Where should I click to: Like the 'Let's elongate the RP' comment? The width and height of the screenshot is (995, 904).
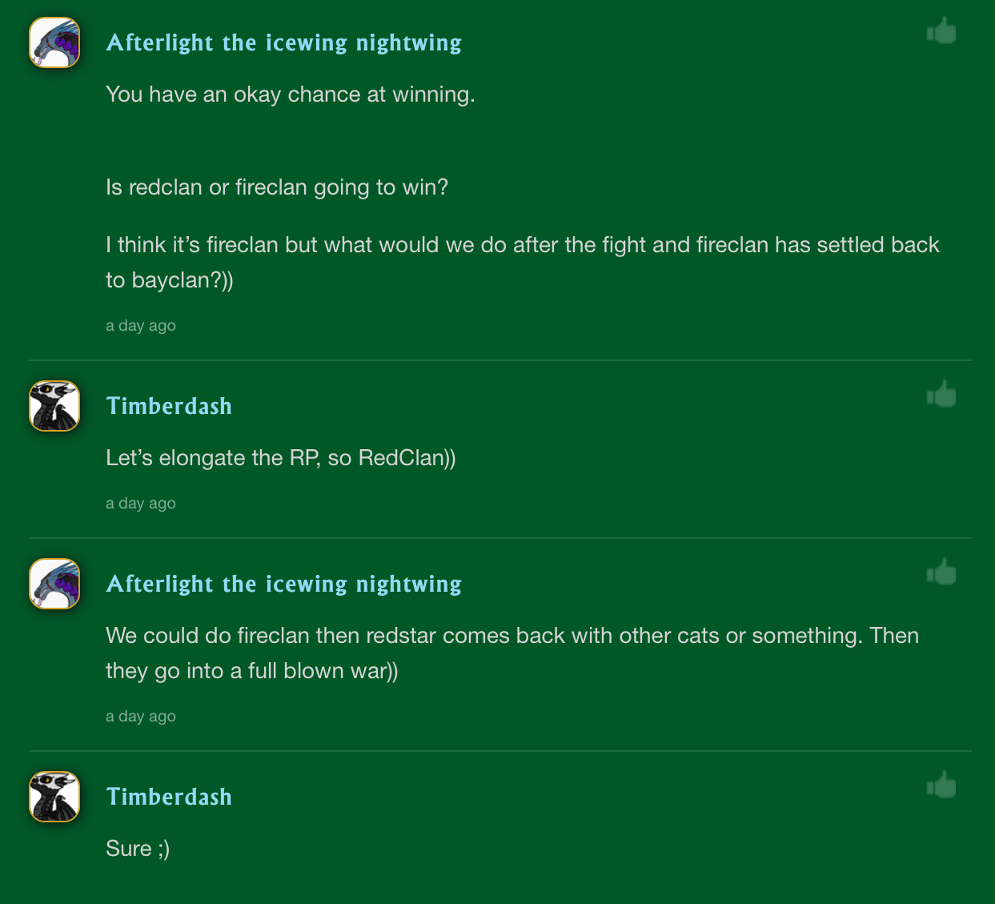pyautogui.click(x=942, y=395)
